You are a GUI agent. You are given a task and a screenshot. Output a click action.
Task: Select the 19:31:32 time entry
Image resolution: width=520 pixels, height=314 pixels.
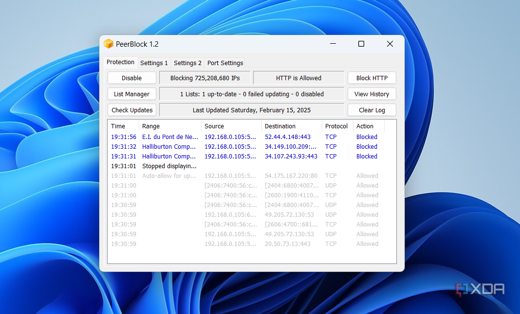click(123, 146)
